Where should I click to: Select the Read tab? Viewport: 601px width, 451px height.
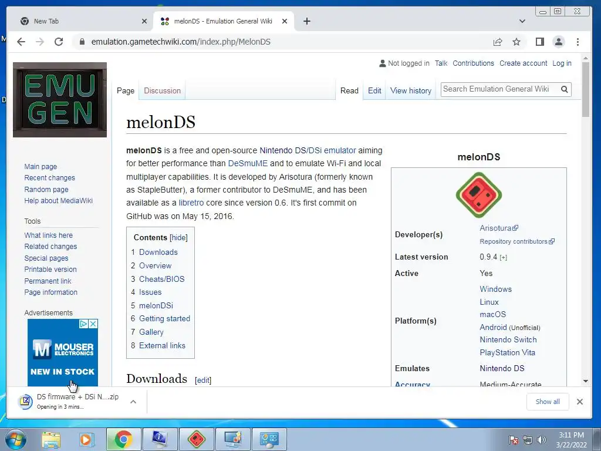[349, 90]
